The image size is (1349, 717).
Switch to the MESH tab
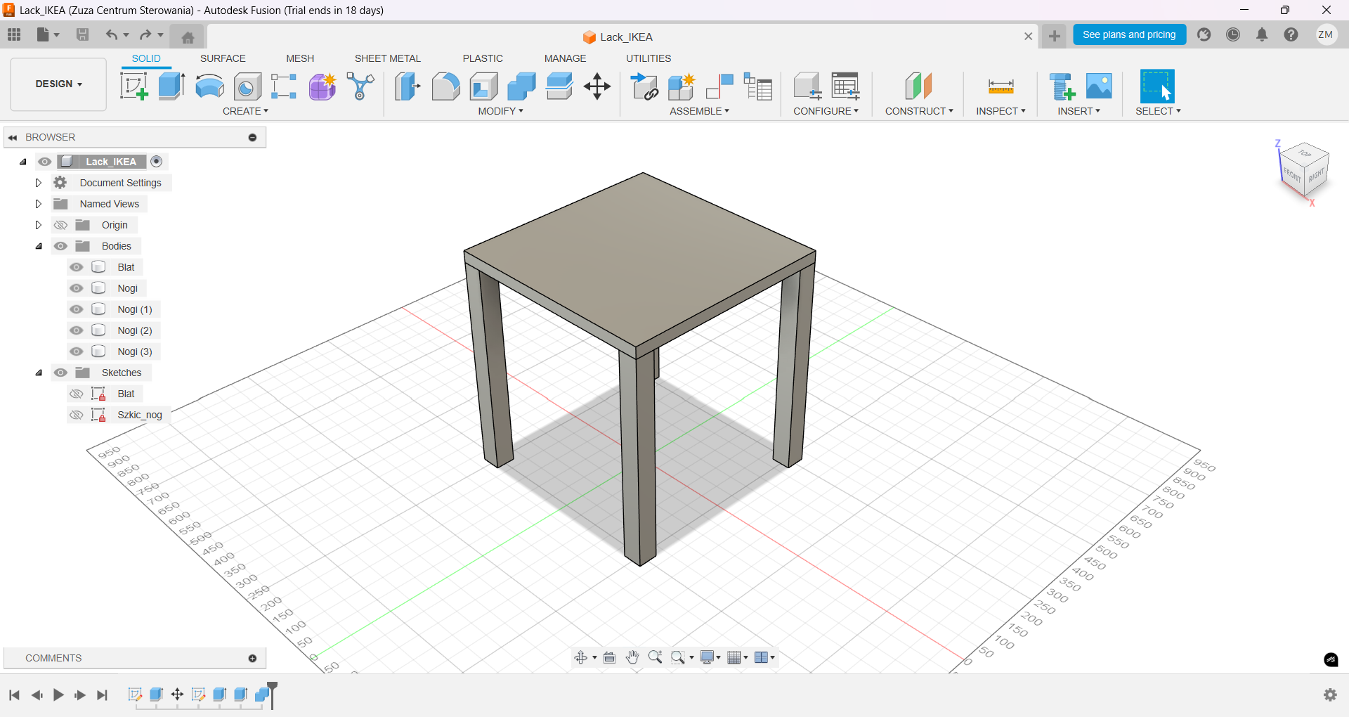300,58
